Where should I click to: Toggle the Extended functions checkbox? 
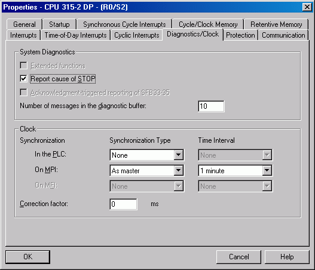23,66
